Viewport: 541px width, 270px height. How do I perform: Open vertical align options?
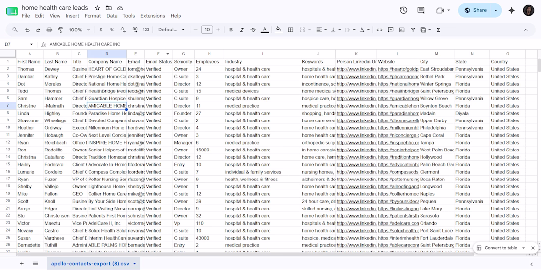[x=335, y=30]
